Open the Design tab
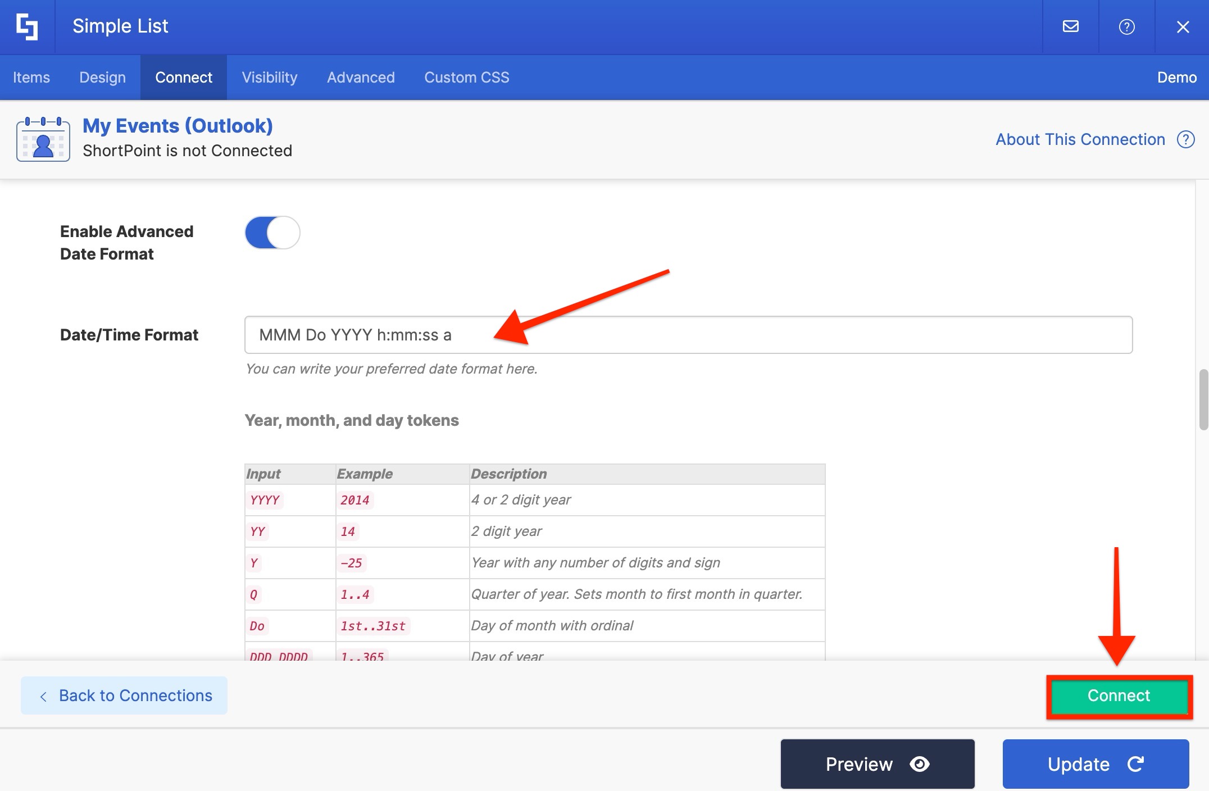The width and height of the screenshot is (1209, 791). 102,78
